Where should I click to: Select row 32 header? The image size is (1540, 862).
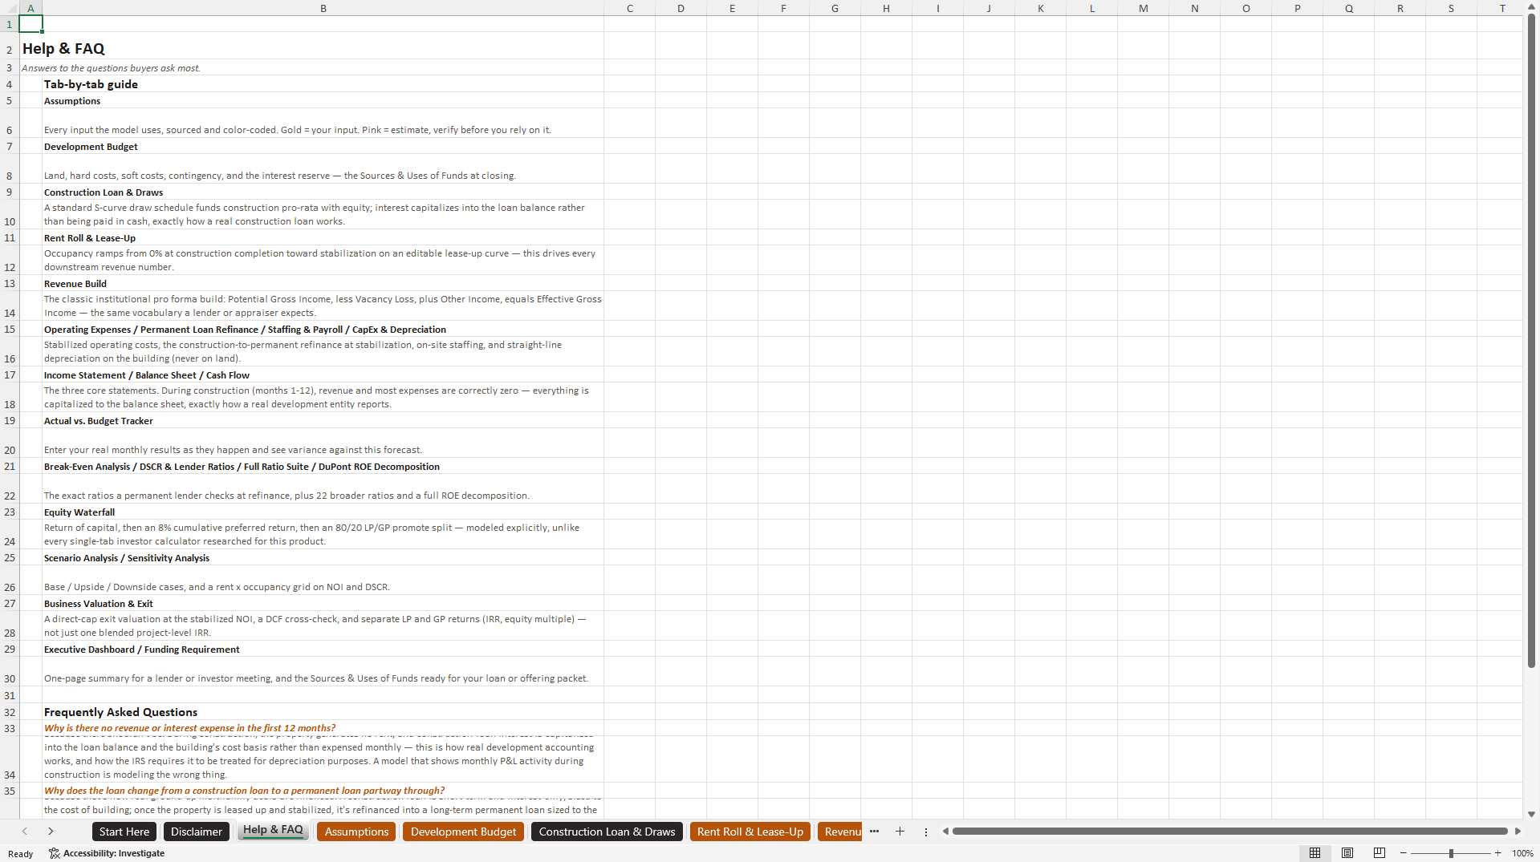(10, 712)
